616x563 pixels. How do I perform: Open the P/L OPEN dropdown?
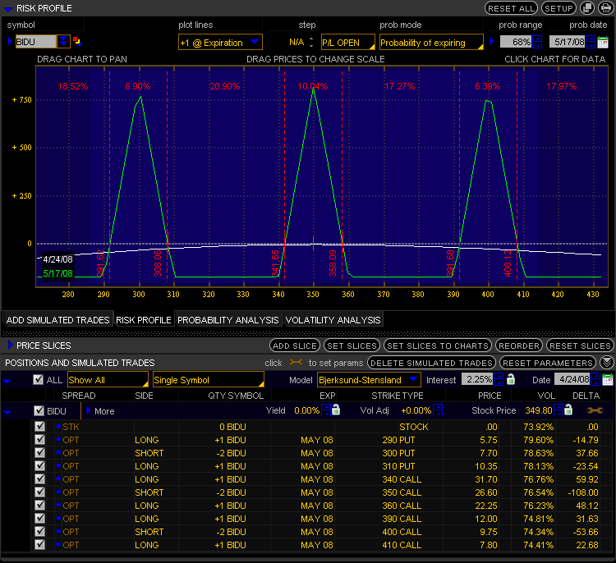(x=348, y=42)
